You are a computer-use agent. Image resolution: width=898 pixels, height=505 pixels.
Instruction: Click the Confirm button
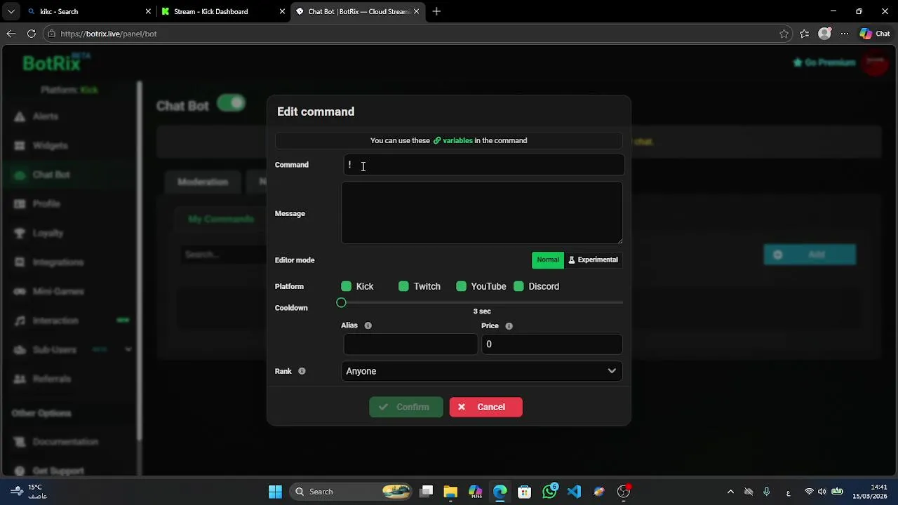406,407
